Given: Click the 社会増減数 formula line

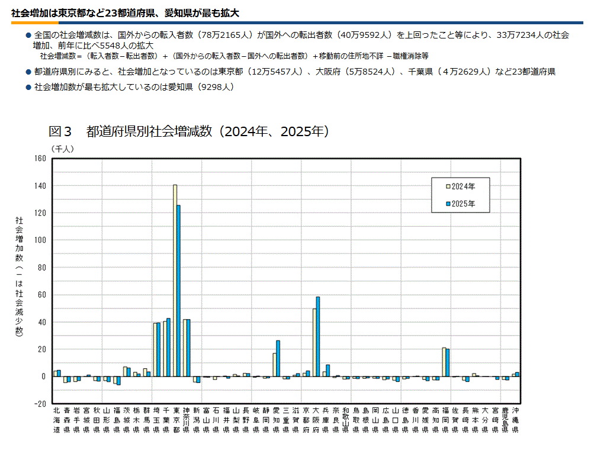Looking at the screenshot, I should coord(234,56).
